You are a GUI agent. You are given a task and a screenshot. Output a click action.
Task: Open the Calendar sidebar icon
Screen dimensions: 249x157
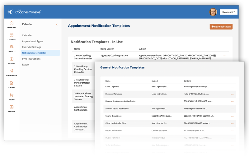point(12,35)
